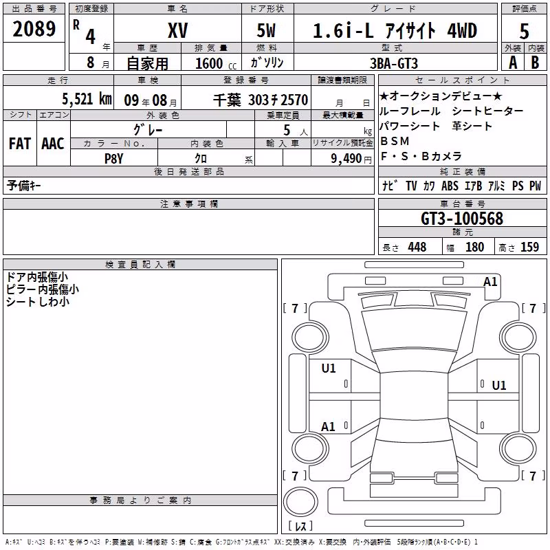
Task: Click the レス spare tire label
Action: [300, 526]
